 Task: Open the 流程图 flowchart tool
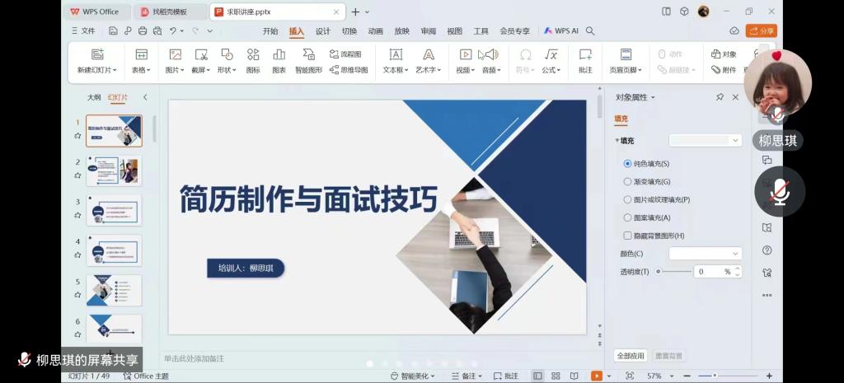(x=345, y=54)
